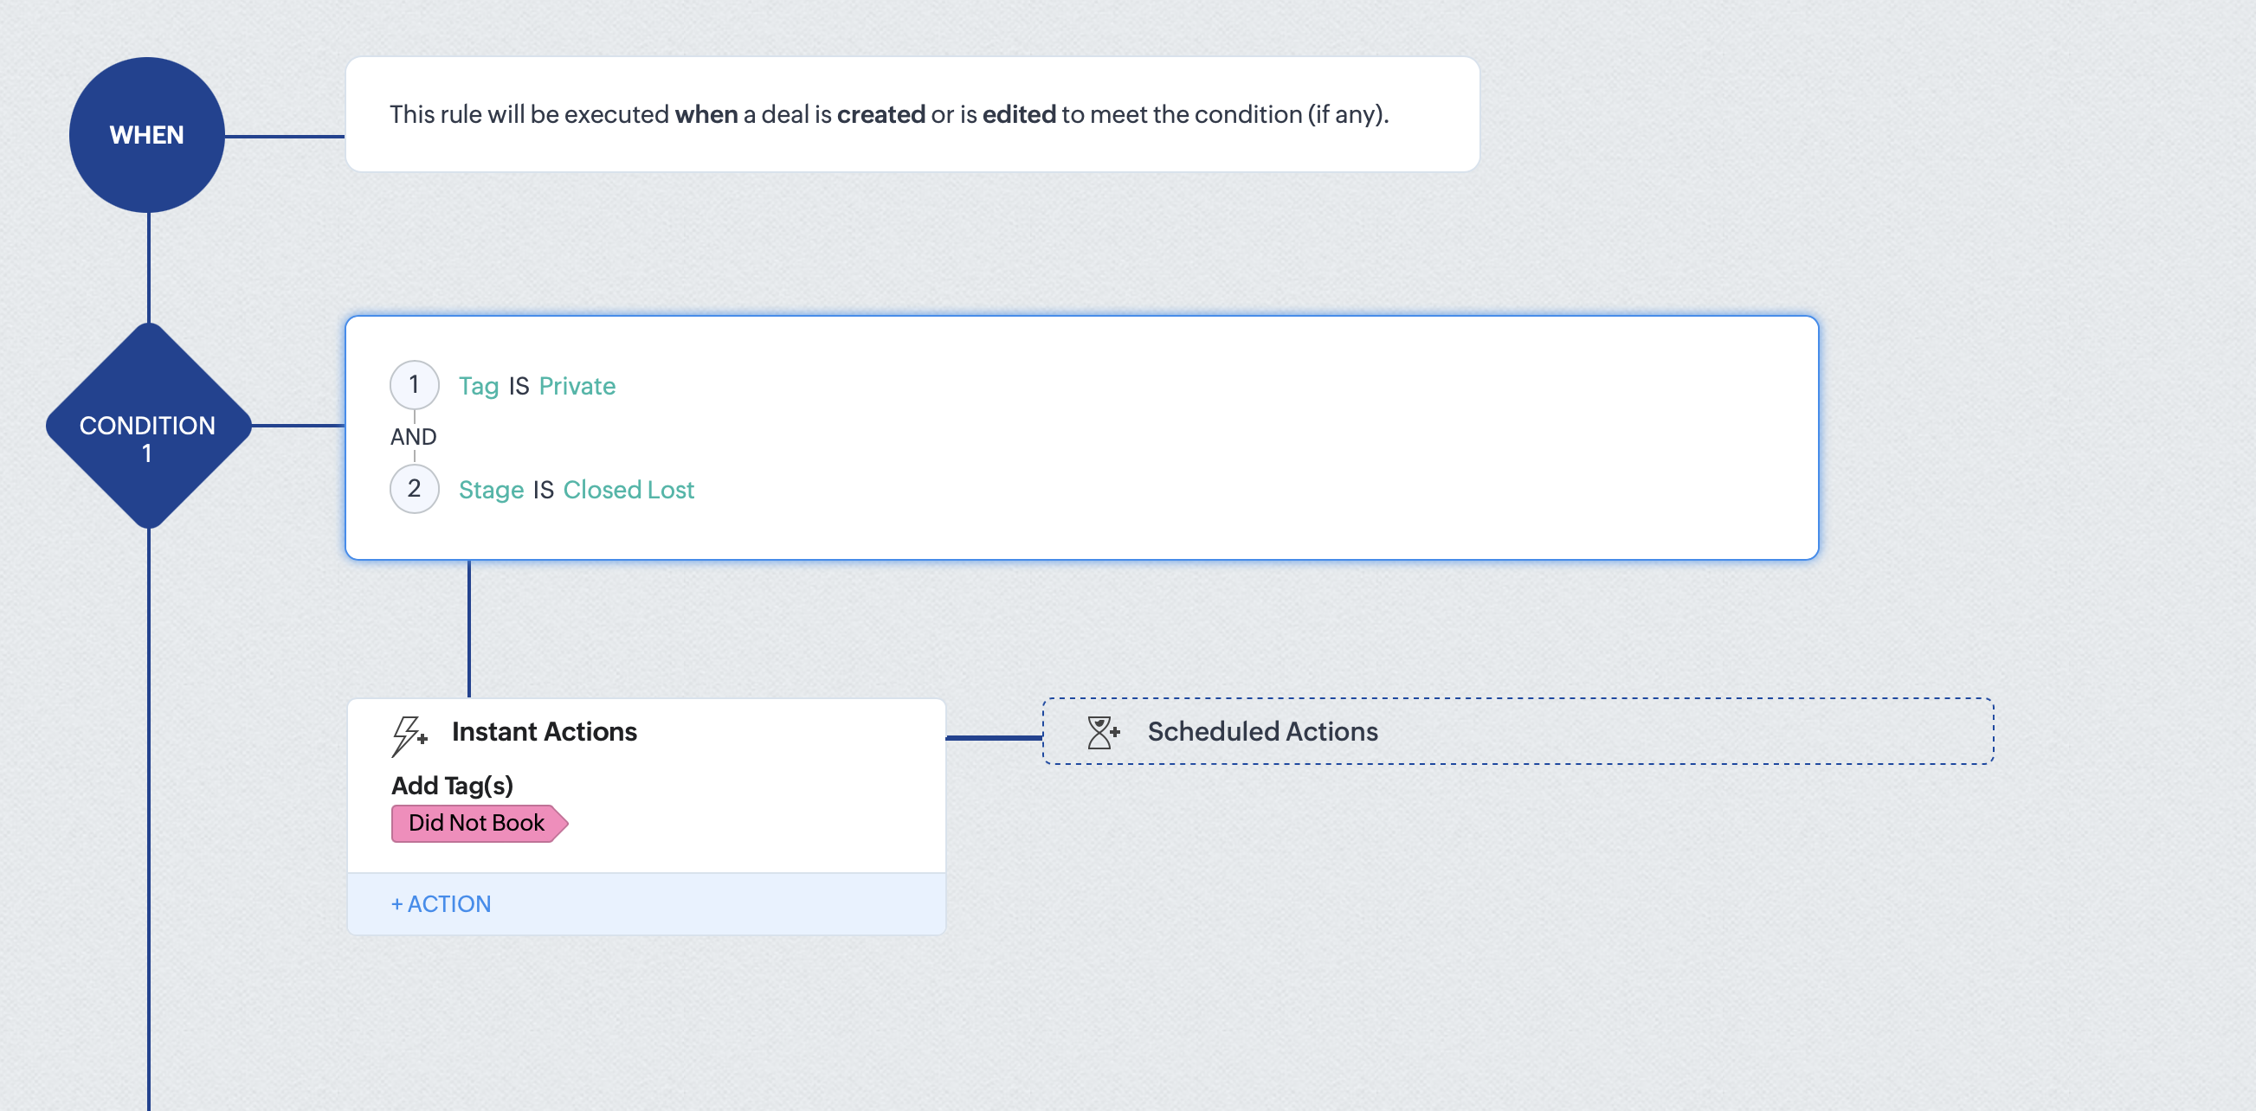This screenshot has width=2256, height=1111.
Task: Click the Stage field name
Action: [492, 490]
